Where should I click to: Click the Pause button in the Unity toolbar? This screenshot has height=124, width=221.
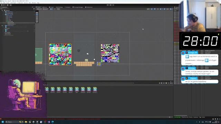110,5
